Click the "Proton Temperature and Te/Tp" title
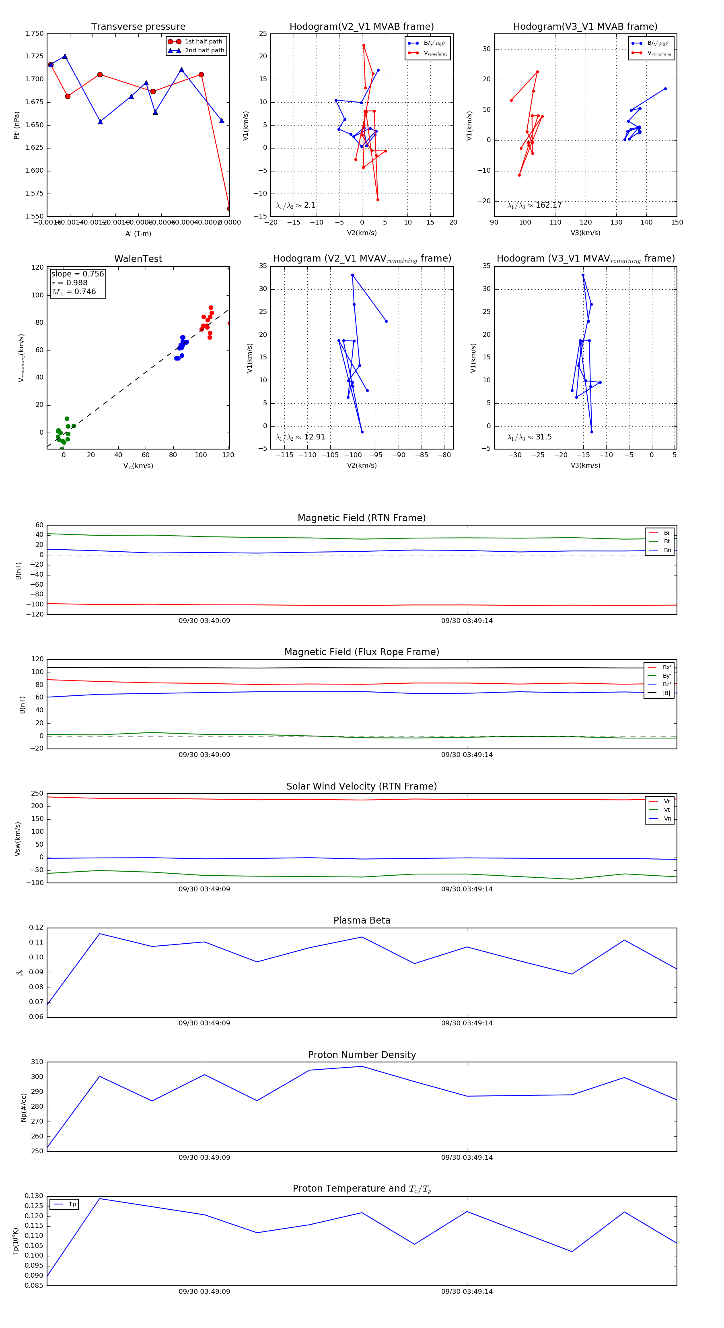 tap(362, 1188)
